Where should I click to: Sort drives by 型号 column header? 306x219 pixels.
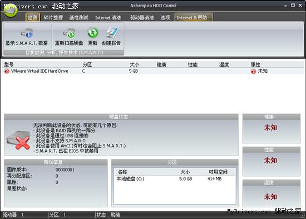(x=9, y=64)
